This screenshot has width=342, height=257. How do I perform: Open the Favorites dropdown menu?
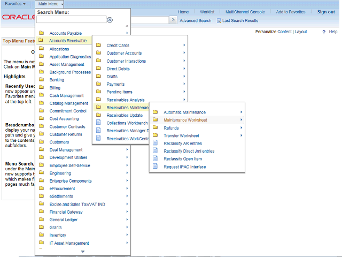15,4
